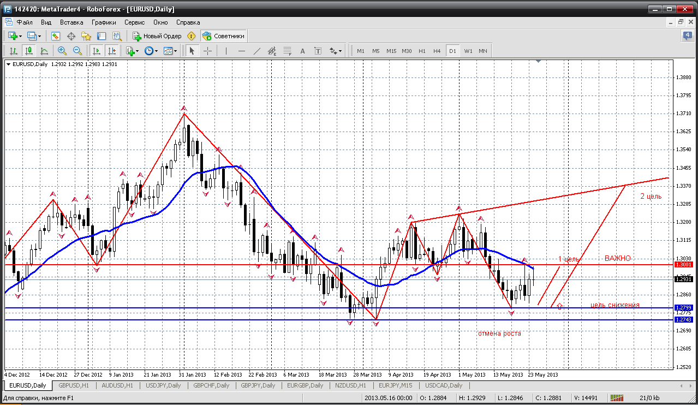Draw a horizontal line
The width and height of the screenshot is (698, 405).
tap(241, 51)
